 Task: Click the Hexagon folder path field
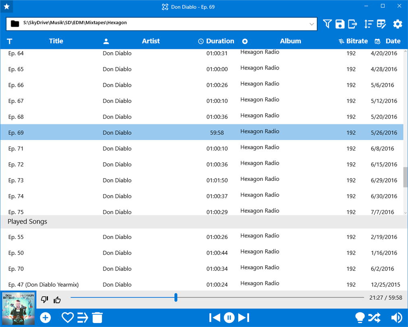point(161,24)
